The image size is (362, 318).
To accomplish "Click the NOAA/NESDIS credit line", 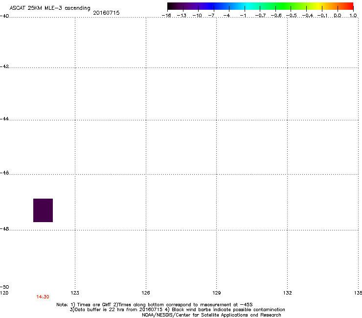I will point(211,315).
